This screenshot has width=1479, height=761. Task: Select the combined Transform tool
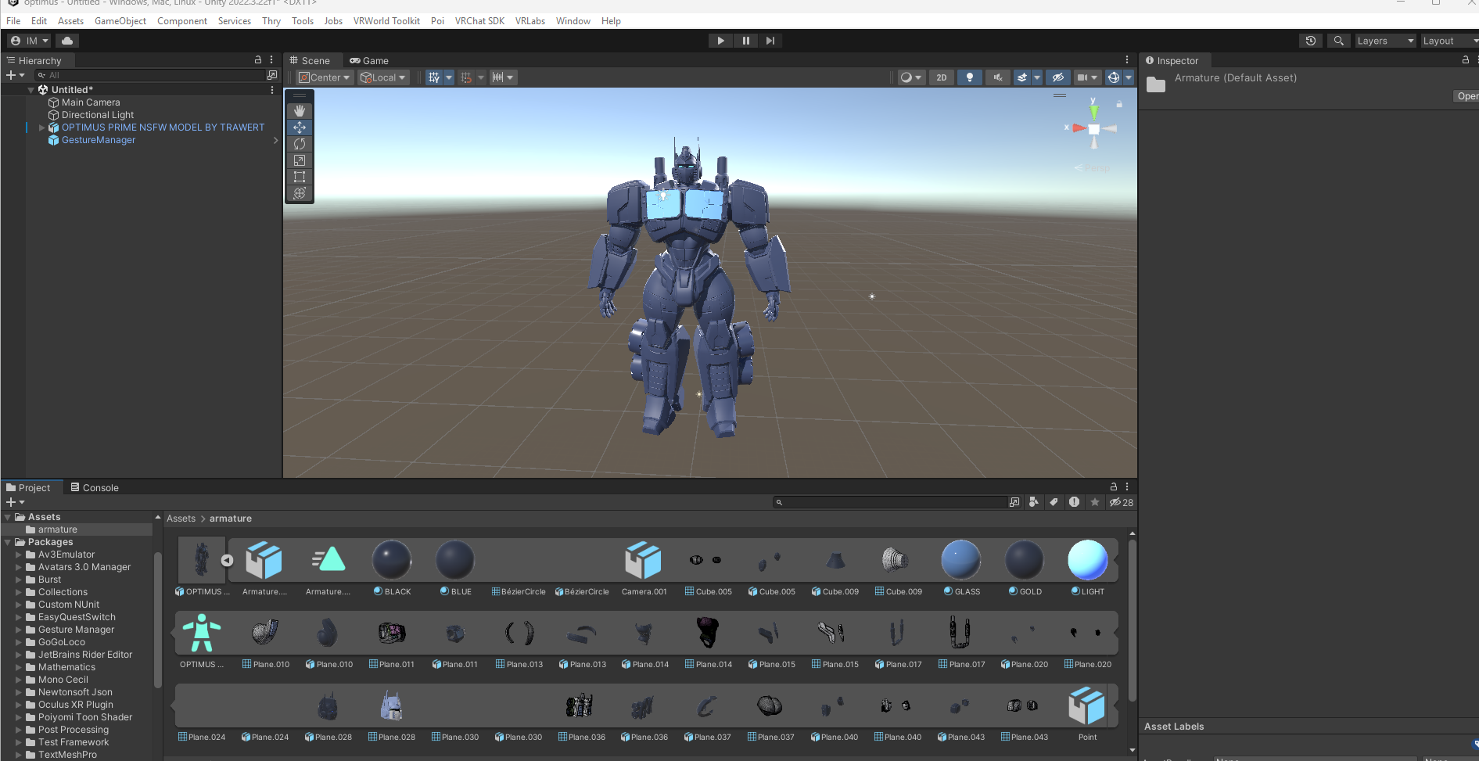[300, 193]
